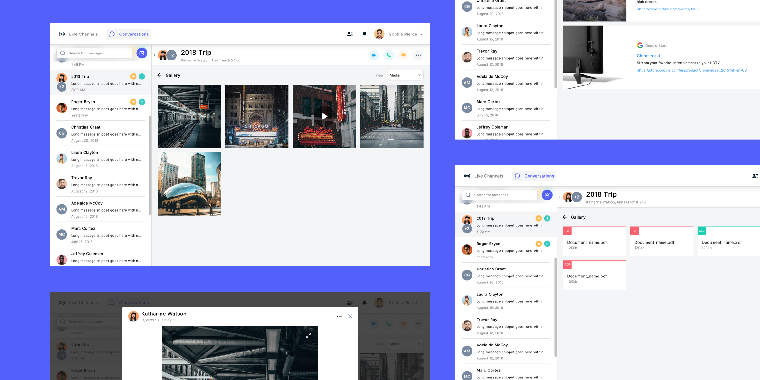The width and height of the screenshot is (760, 380).
Task: Click compose icon in bottom-right window
Action: point(547,195)
